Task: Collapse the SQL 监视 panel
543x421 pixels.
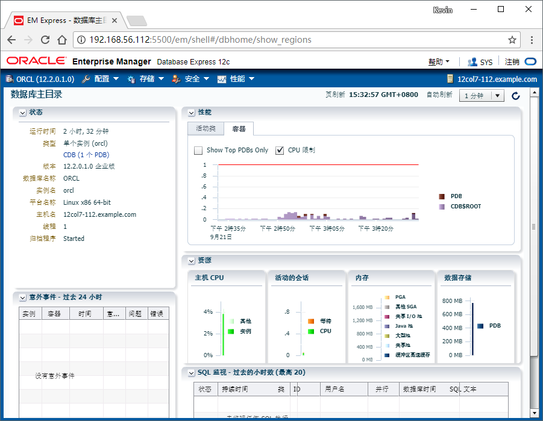Action: 192,373
